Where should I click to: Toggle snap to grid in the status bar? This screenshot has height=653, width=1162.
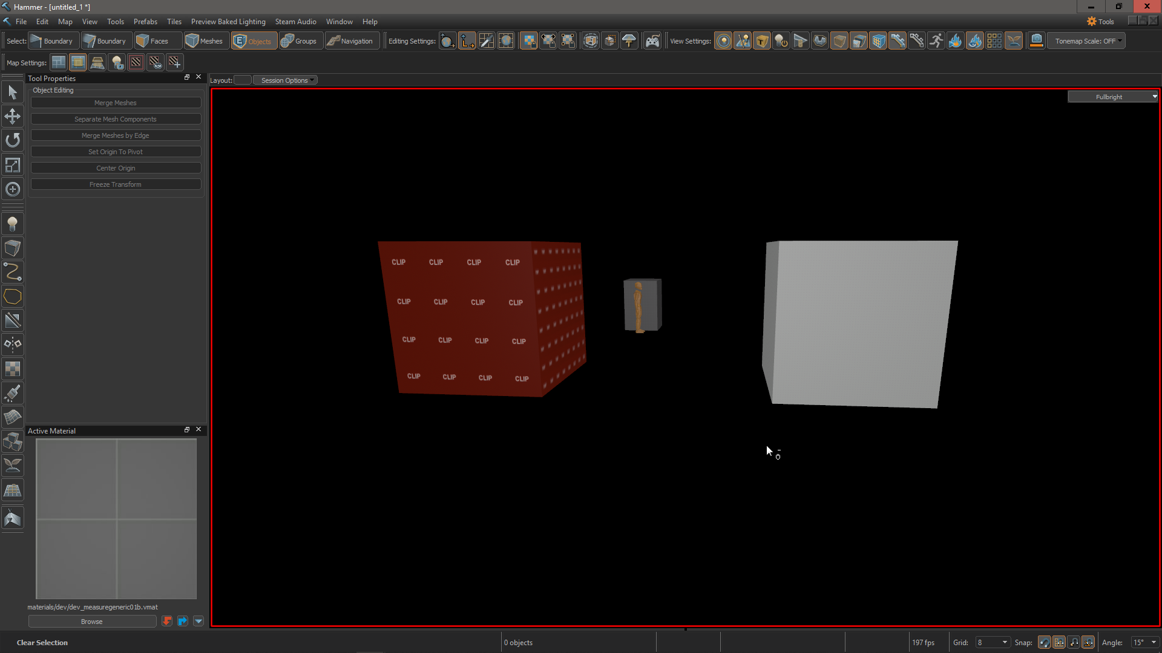[1060, 642]
